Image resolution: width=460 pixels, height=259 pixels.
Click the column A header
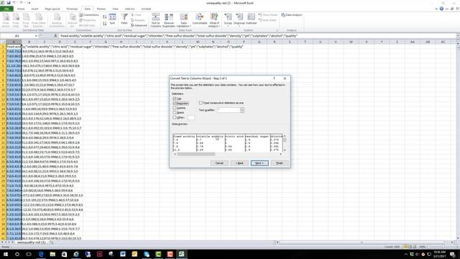[14, 42]
